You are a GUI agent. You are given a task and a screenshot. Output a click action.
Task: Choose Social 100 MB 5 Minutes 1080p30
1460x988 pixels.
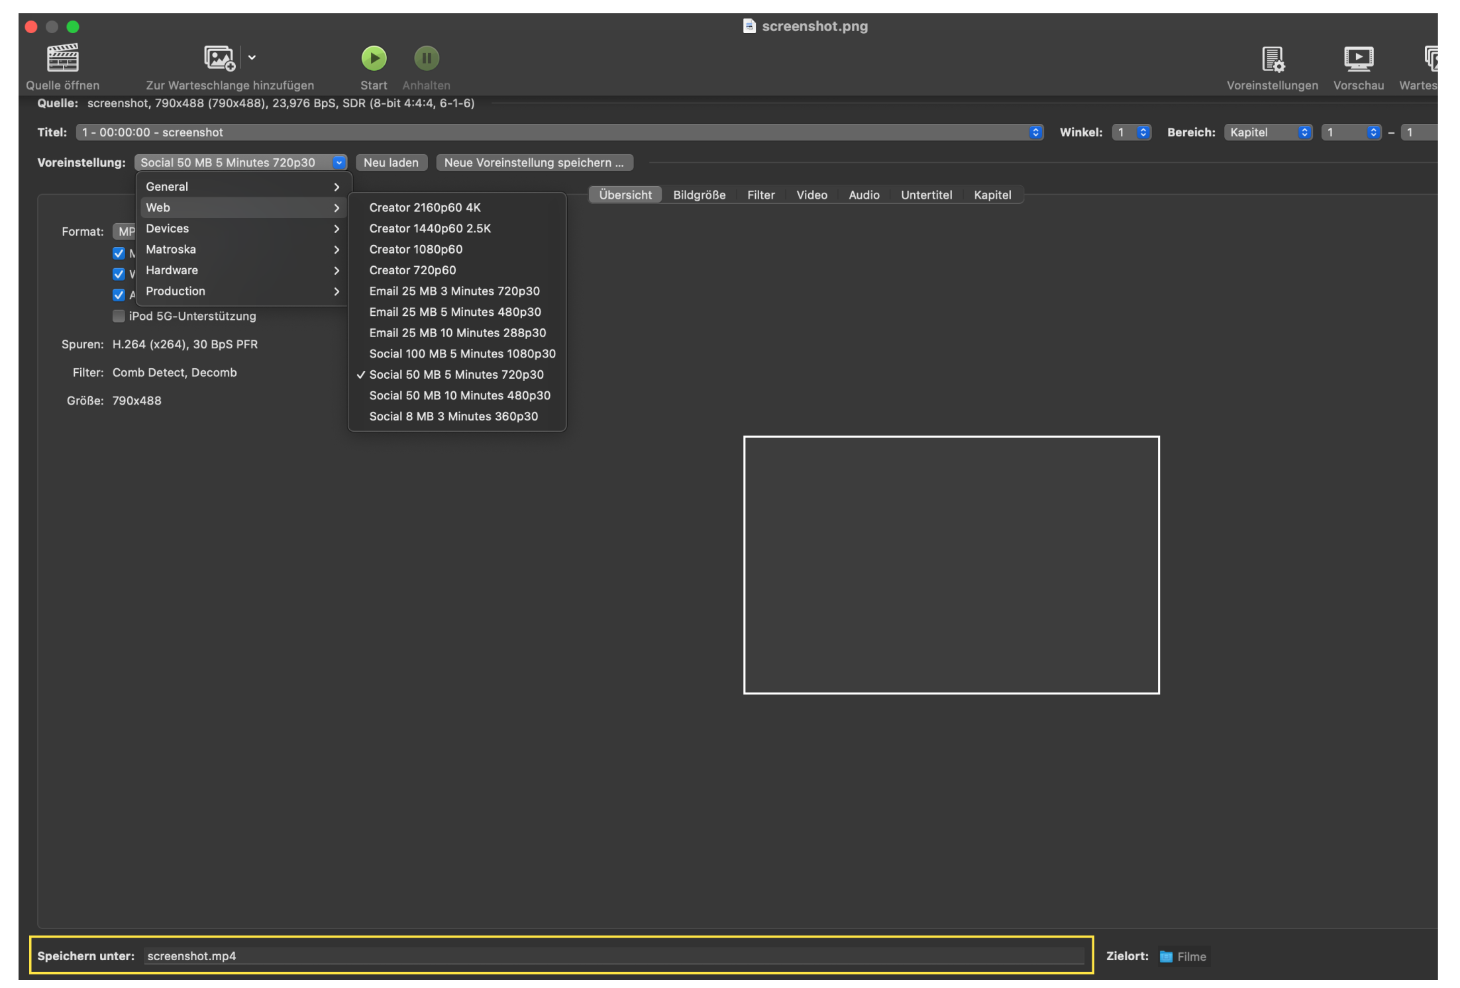(x=457, y=354)
